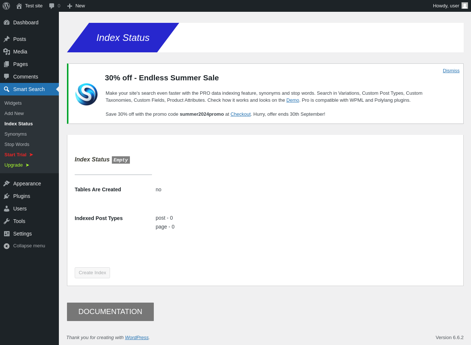Click the Smart Search plugin logo
Viewport: 471px width, 345px height.
click(86, 94)
